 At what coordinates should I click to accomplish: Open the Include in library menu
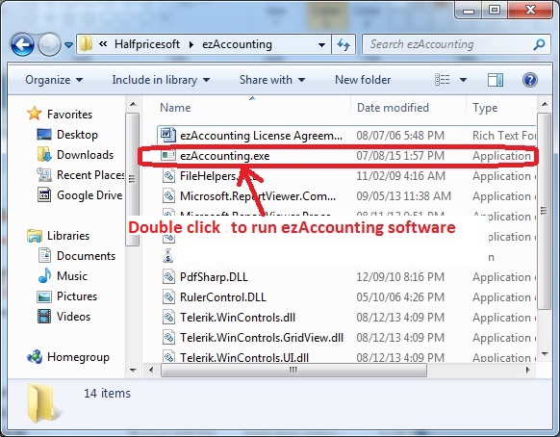coord(161,80)
